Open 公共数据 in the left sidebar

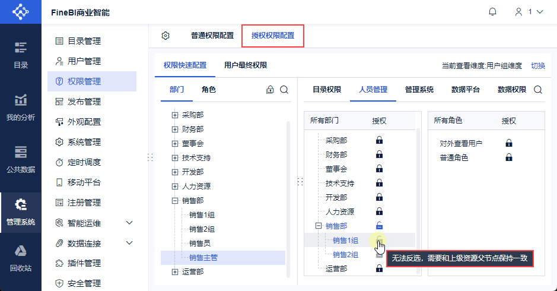[21, 159]
